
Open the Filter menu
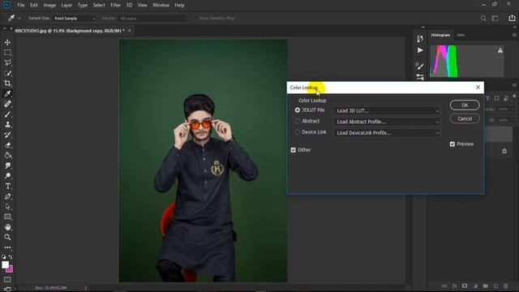[115, 5]
